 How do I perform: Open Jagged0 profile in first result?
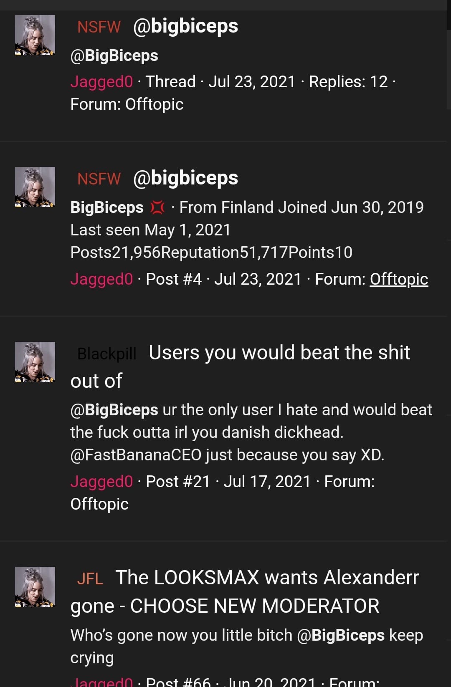101,82
